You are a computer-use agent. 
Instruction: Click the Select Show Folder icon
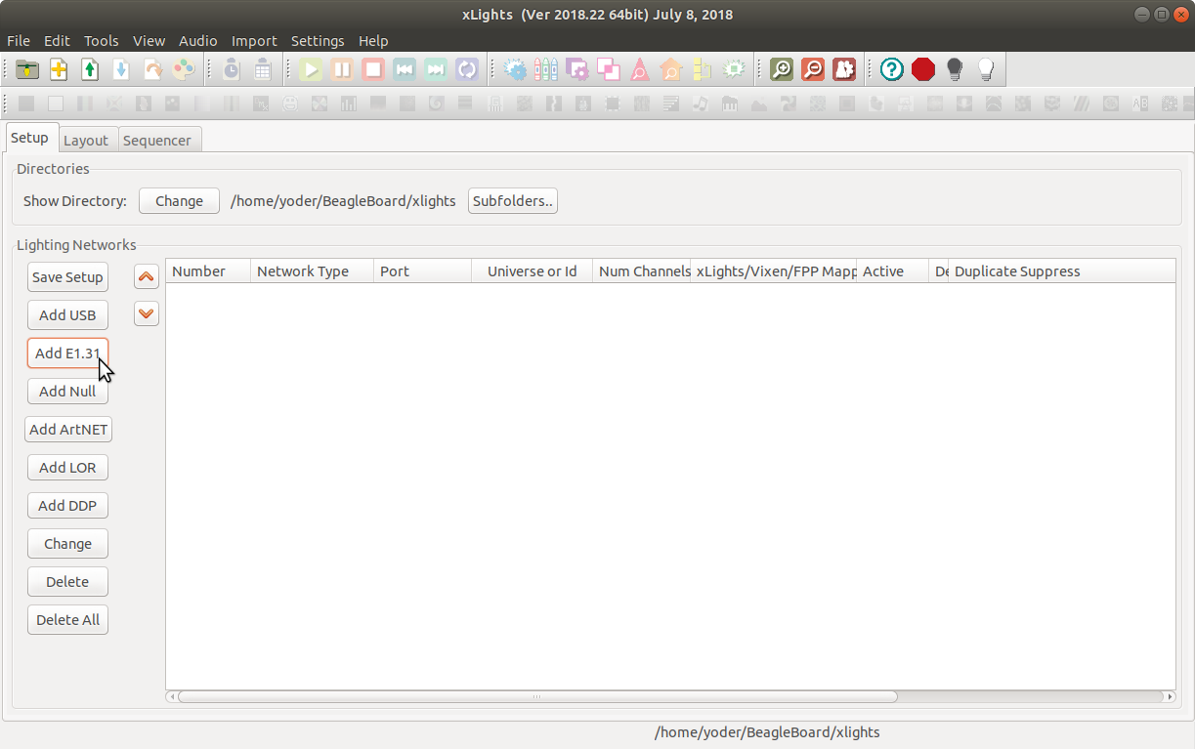click(x=27, y=69)
